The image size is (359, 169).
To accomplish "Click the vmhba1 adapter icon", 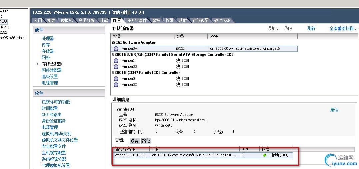I will 116,60.
